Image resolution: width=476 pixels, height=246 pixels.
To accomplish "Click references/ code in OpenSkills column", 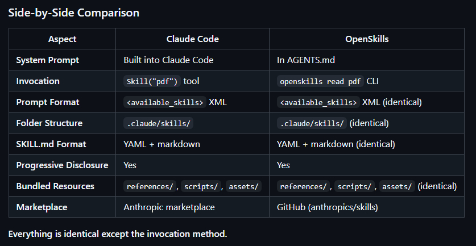I will [303, 186].
